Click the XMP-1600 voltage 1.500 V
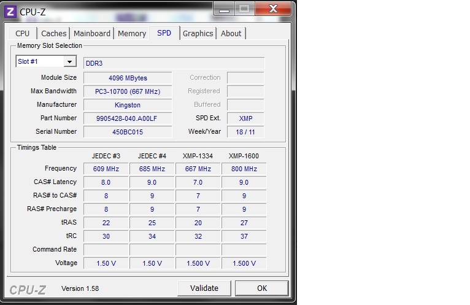The width and height of the screenshot is (470, 305). pos(244,263)
